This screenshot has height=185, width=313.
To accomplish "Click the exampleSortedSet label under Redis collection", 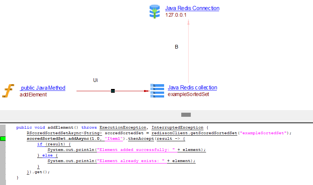I will point(188,95).
